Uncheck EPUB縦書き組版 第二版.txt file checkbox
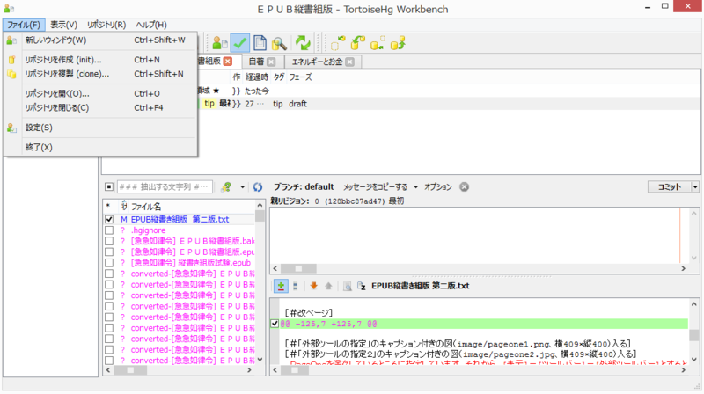This screenshot has width=704, height=394. tap(109, 220)
